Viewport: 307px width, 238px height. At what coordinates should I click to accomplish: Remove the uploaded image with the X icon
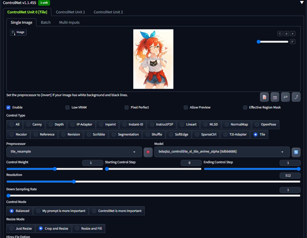click(x=292, y=34)
